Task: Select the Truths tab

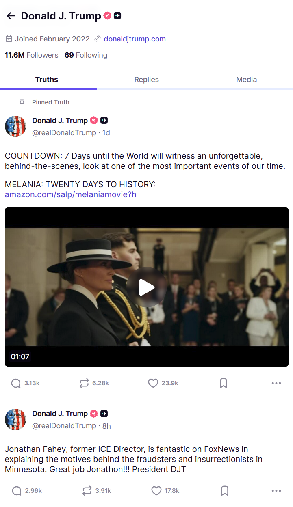Action: coord(47,80)
